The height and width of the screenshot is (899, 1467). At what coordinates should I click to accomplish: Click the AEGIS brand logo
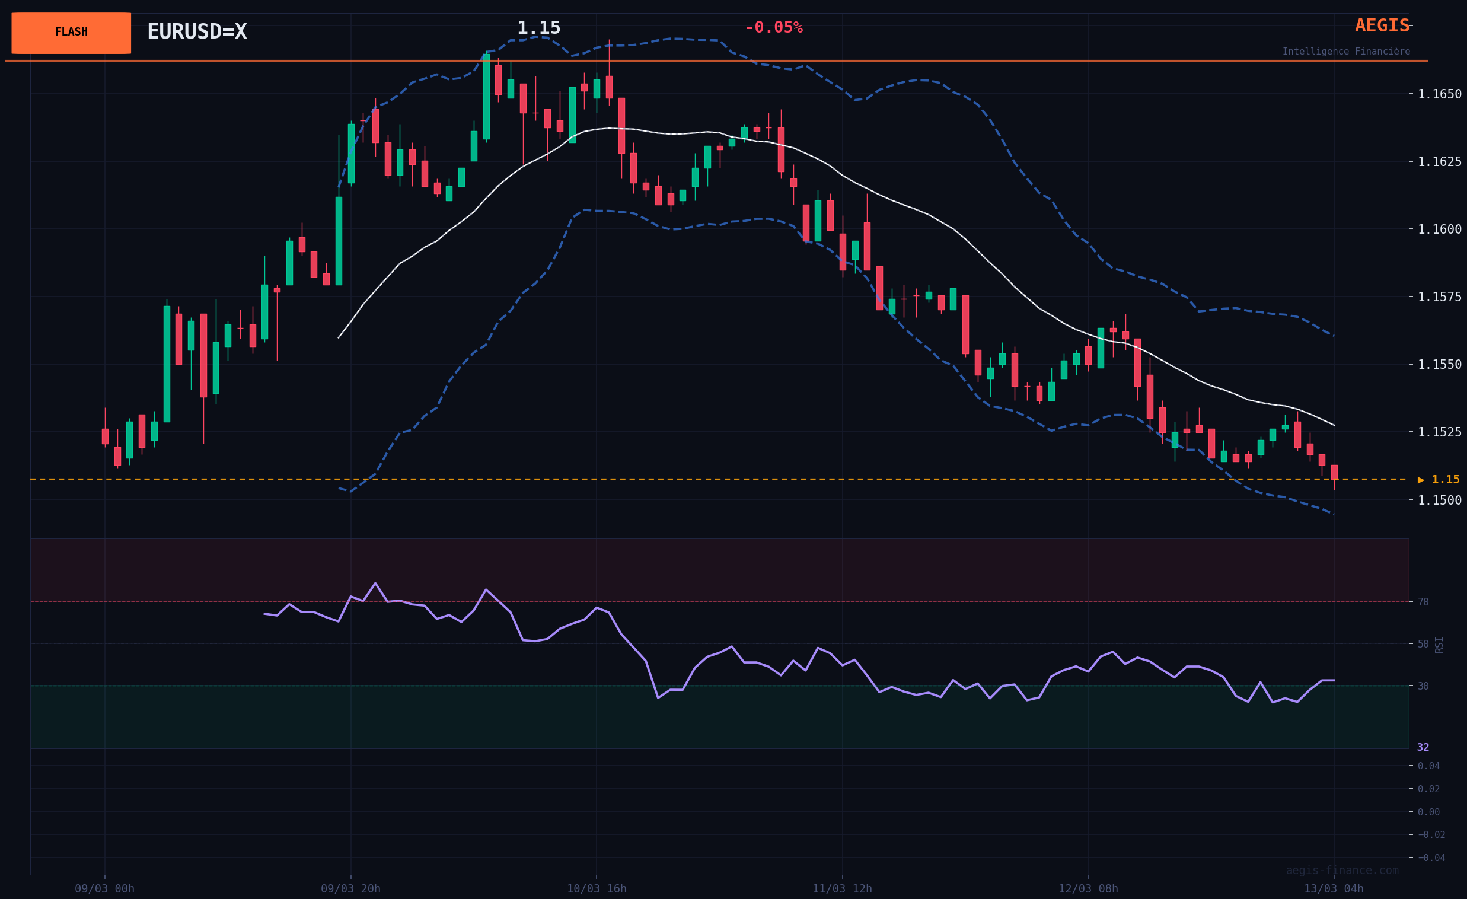tap(1381, 25)
